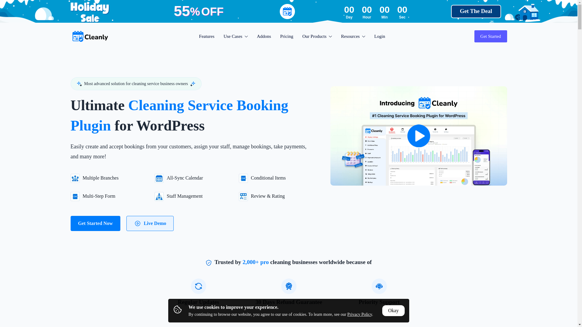Image resolution: width=582 pixels, height=327 pixels.
Task: Click the 30 Days Refund Guarantee badge icon
Action: click(x=289, y=286)
